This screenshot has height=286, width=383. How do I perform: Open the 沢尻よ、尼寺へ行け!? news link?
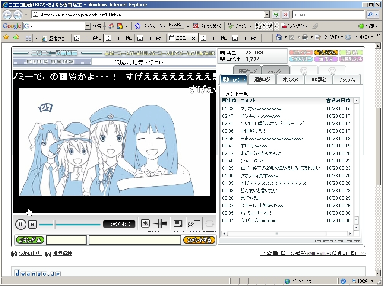click(x=139, y=63)
